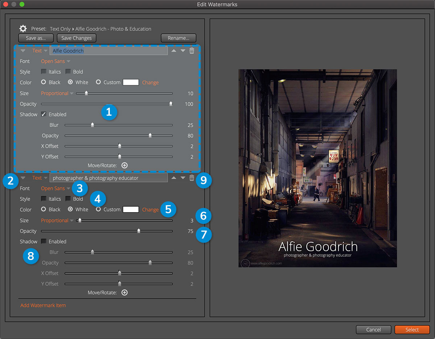Click Move/Rotate icon for the second watermark
The height and width of the screenshot is (339, 435).
[x=124, y=293]
